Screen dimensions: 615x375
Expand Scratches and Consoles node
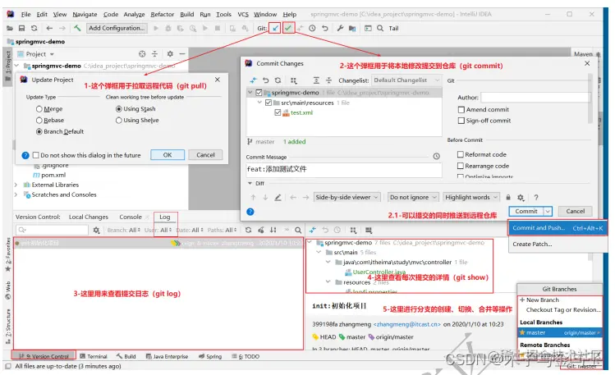(x=16, y=194)
